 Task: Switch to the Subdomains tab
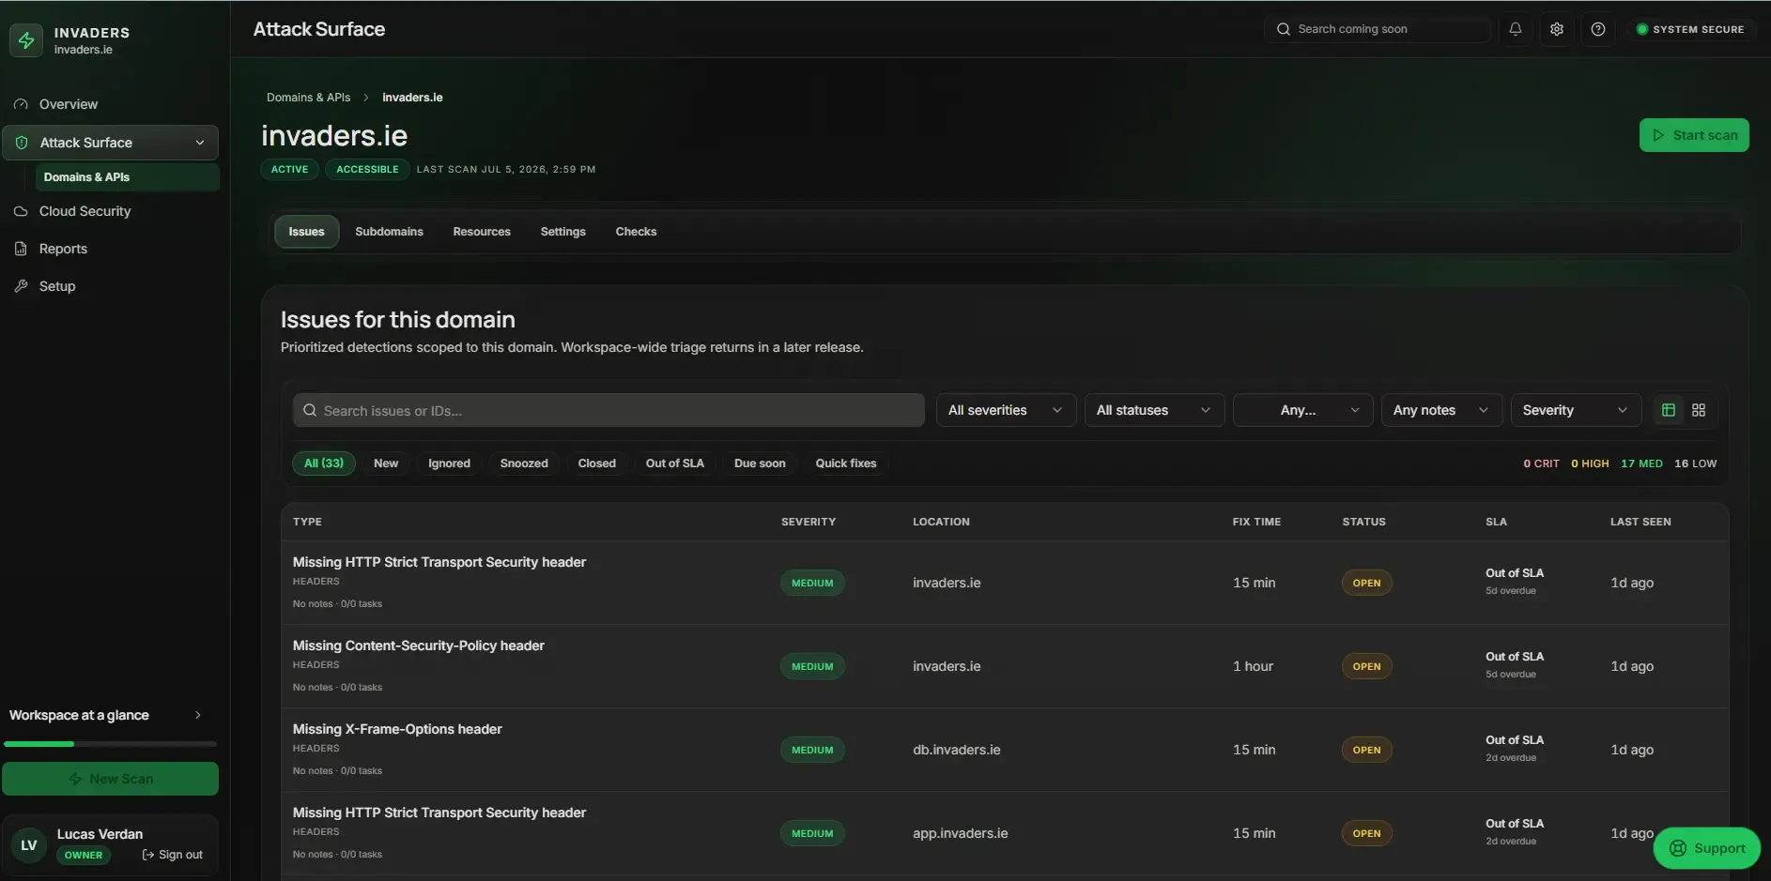[x=389, y=232]
